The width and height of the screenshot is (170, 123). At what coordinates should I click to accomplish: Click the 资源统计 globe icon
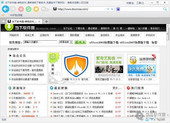[10, 88]
